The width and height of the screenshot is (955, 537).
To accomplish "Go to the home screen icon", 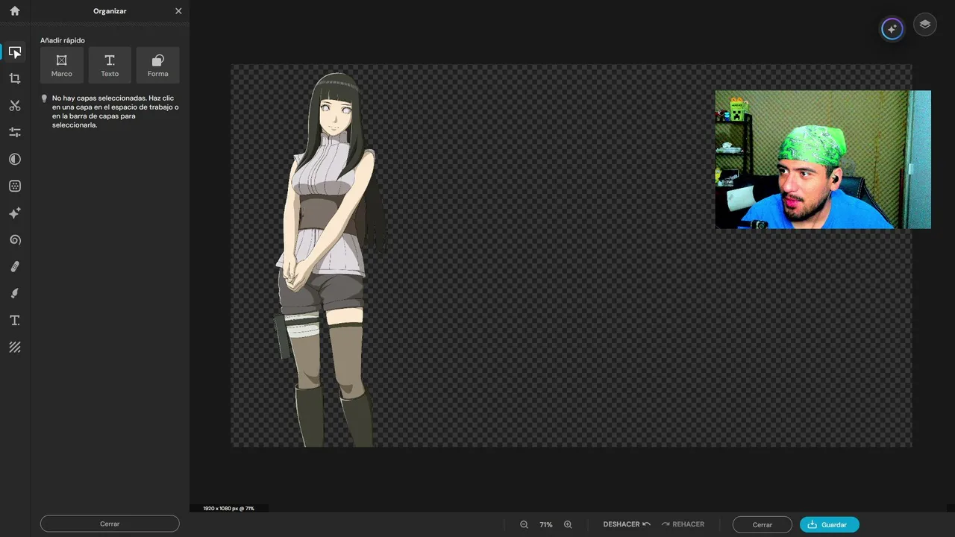I will [x=15, y=11].
